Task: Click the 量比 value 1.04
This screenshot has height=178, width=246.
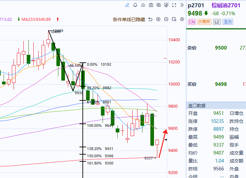Action: (220, 161)
